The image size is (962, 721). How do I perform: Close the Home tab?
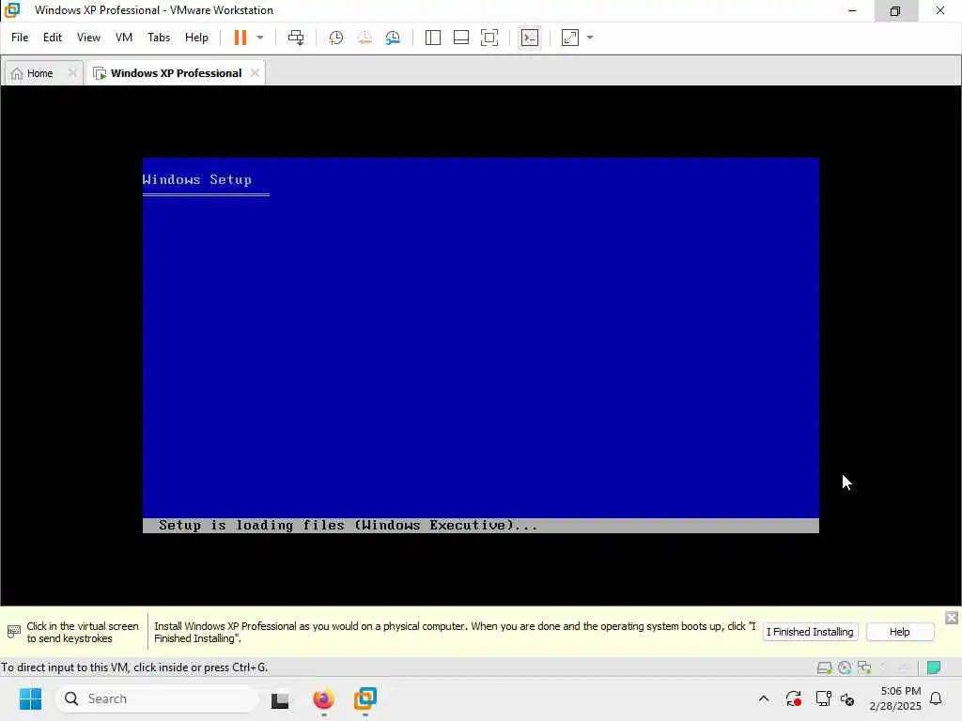tap(72, 73)
